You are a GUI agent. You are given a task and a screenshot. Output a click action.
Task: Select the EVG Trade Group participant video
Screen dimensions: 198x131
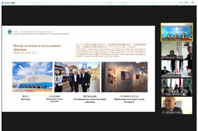[177, 69]
